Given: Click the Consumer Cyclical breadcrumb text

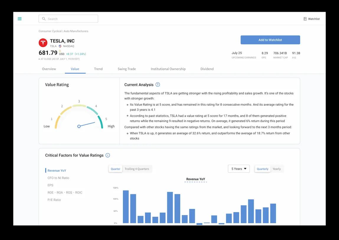Looking at the screenshot, I should click(50, 31).
